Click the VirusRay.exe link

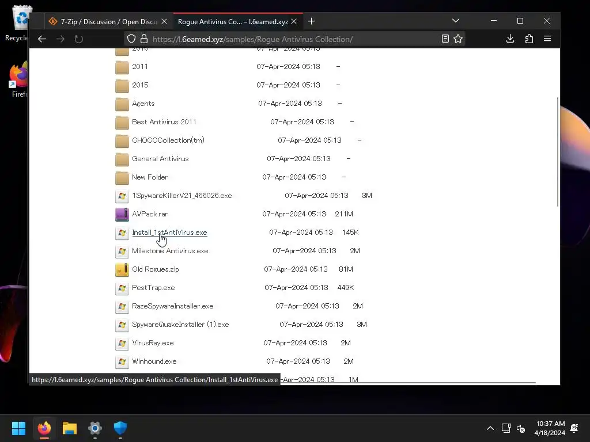coord(152,343)
